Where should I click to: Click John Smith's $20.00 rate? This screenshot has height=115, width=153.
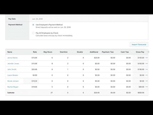tap(34, 69)
